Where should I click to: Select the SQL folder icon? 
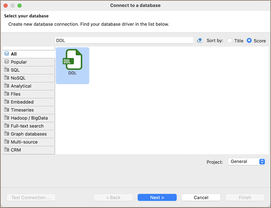point(6,70)
